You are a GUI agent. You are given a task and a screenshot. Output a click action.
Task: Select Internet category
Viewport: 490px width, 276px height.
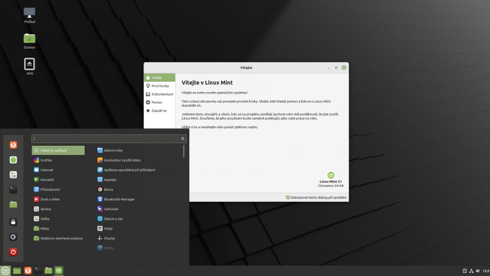[58, 170]
